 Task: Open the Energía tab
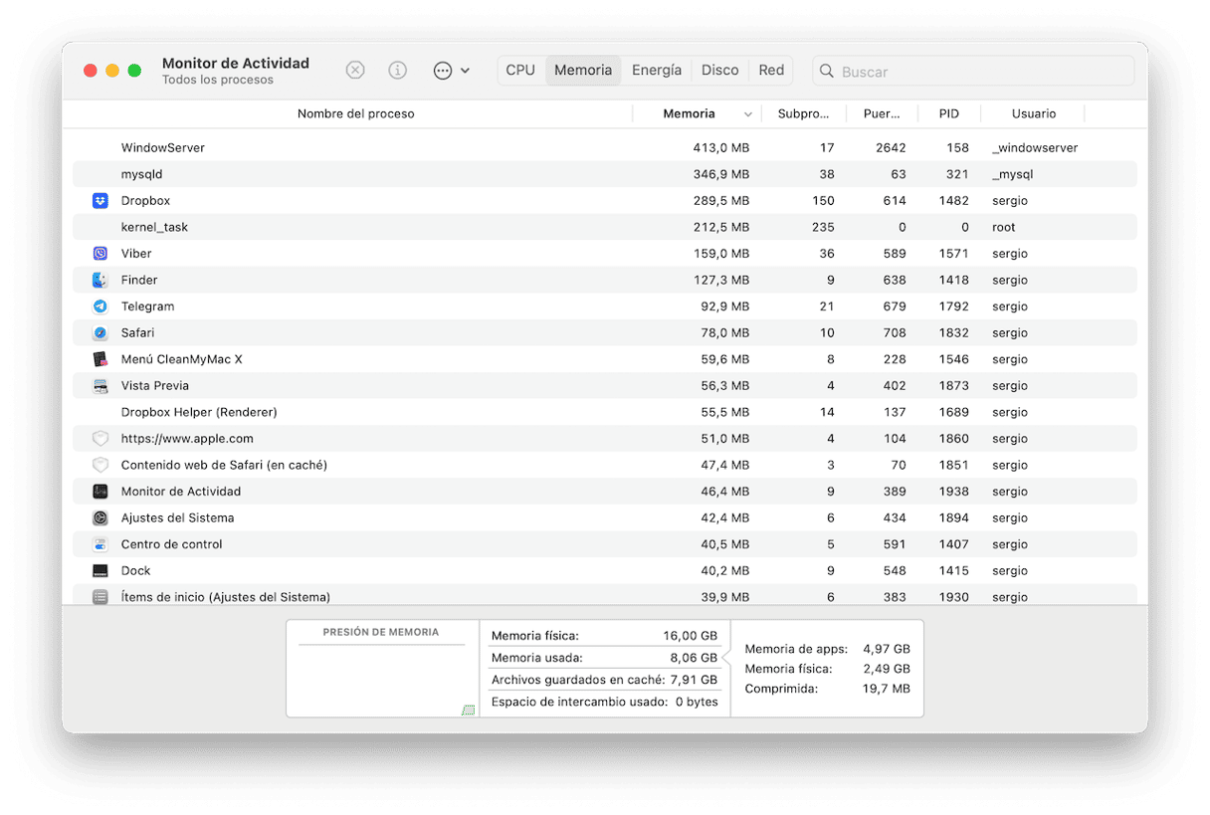click(x=657, y=71)
